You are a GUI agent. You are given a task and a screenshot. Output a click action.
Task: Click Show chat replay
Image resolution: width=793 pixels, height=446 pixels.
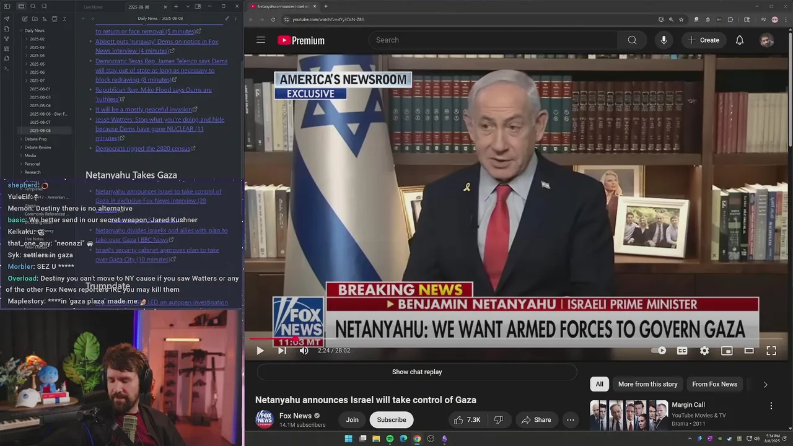(x=417, y=372)
